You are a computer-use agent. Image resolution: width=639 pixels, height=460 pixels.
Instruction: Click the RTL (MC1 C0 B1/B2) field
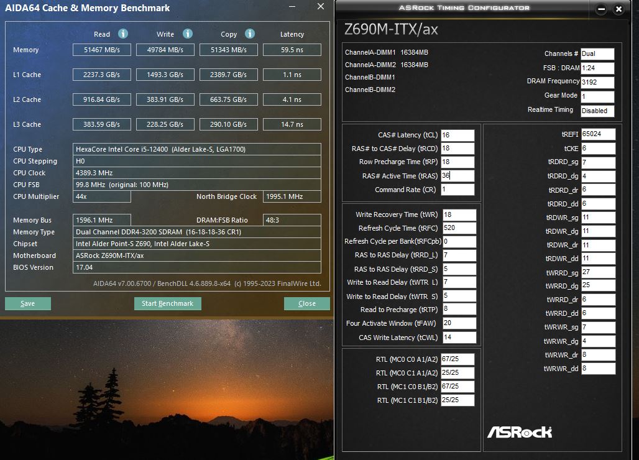point(457,386)
